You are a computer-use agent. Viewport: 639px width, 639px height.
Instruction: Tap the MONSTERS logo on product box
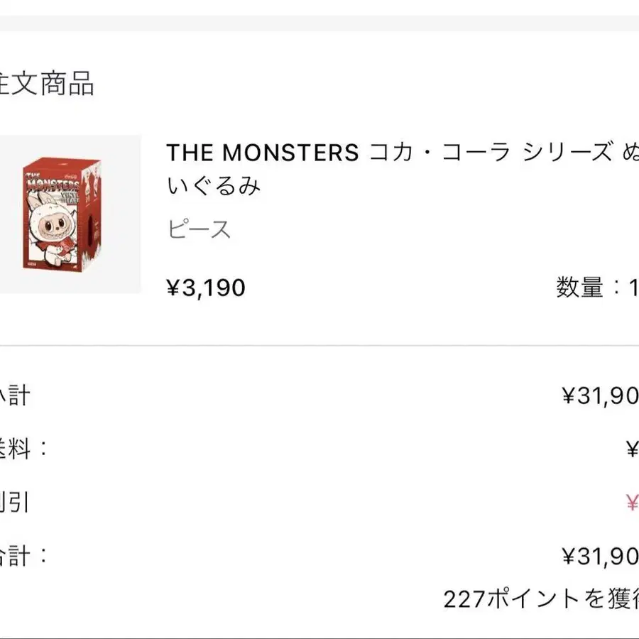(x=52, y=184)
